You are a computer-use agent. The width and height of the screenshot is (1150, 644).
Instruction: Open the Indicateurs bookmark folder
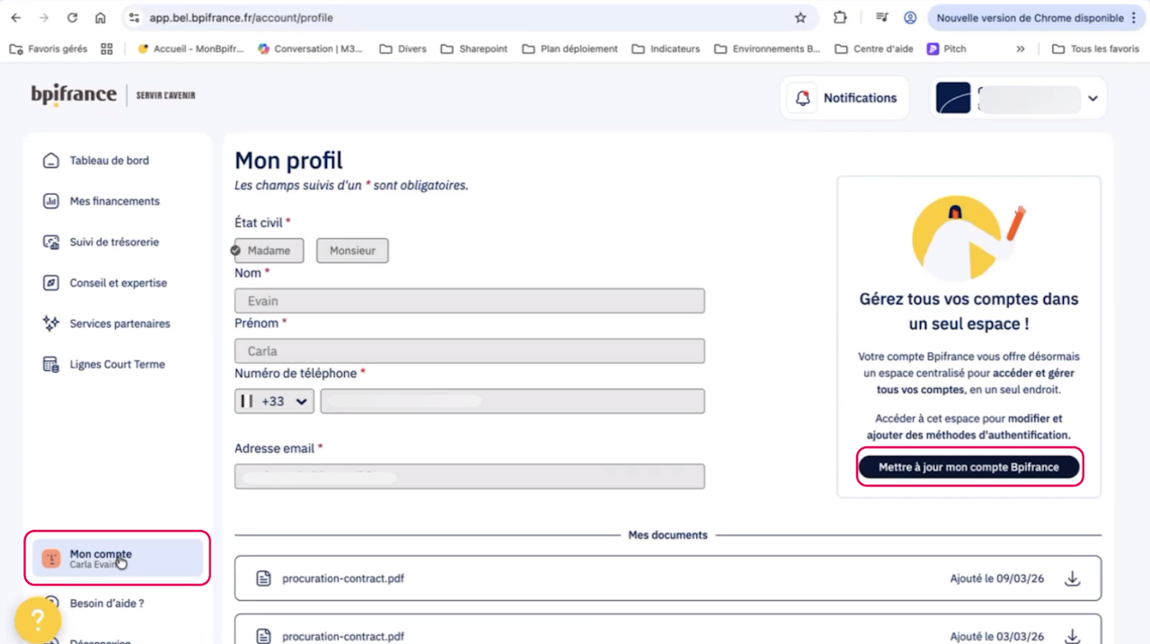(666, 49)
